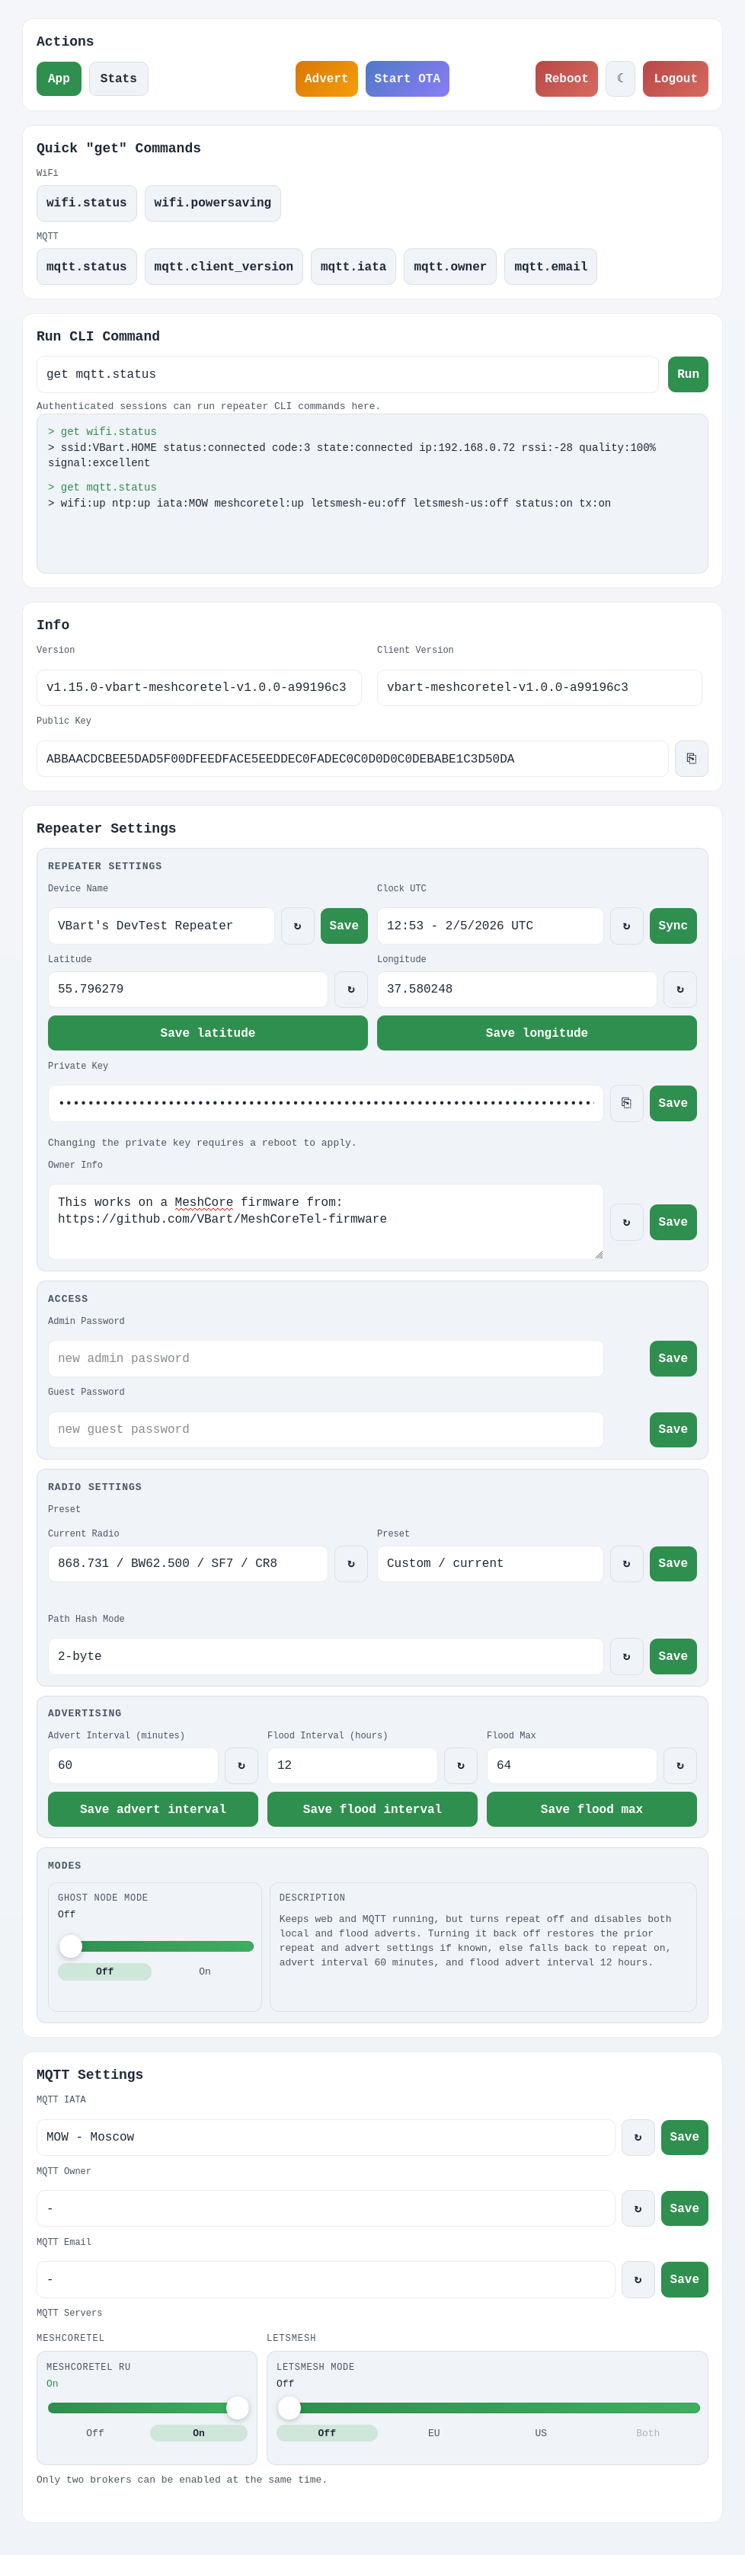Image resolution: width=745 pixels, height=2555 pixels.
Task: Refresh the Owner Info text
Action: tap(626, 1222)
